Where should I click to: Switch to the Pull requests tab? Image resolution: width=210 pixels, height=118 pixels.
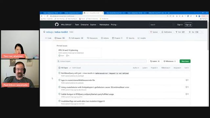click(76, 38)
